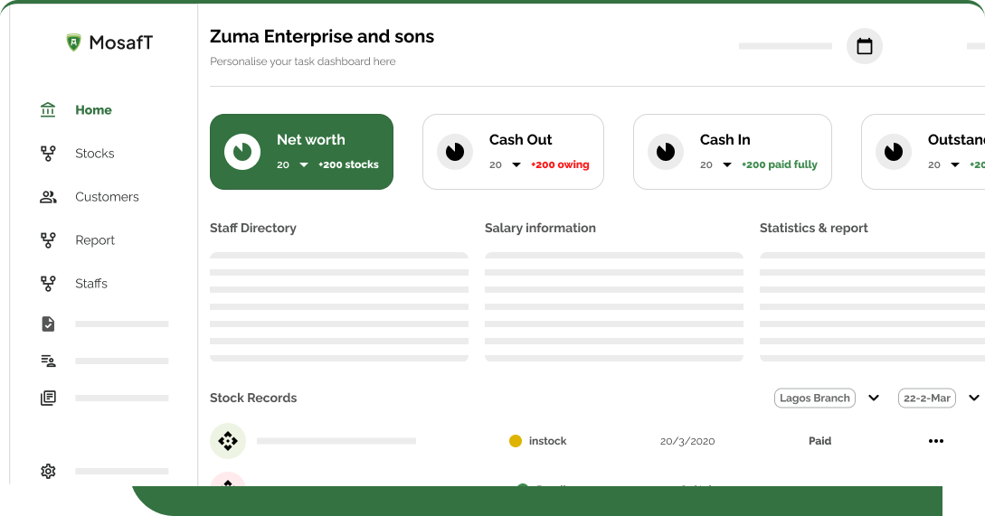This screenshot has width=985, height=516.
Task: Click the Customers people icon
Action: tap(48, 197)
